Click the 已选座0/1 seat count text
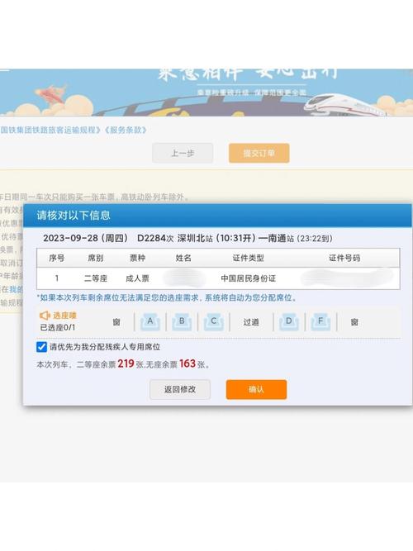 pyautogui.click(x=58, y=327)
